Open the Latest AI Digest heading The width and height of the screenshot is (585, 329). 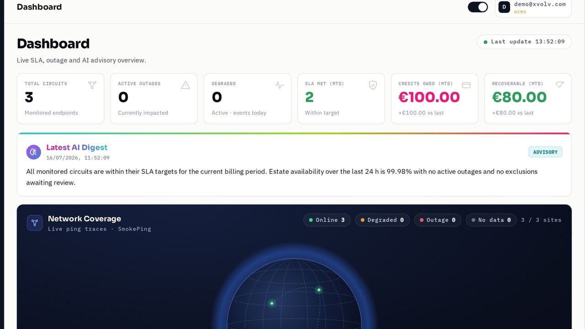point(77,147)
